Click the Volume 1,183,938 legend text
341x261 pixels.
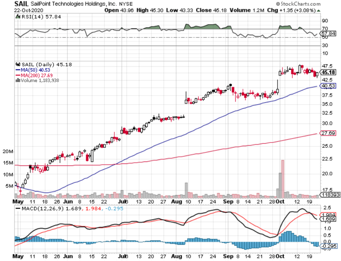40,80
